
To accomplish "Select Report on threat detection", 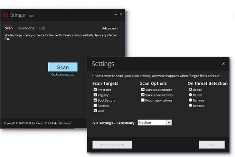I will (x=190, y=95).
